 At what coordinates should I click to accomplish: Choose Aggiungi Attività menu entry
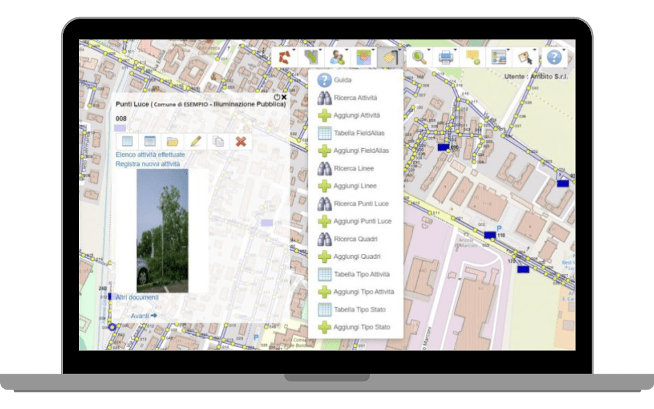(356, 116)
